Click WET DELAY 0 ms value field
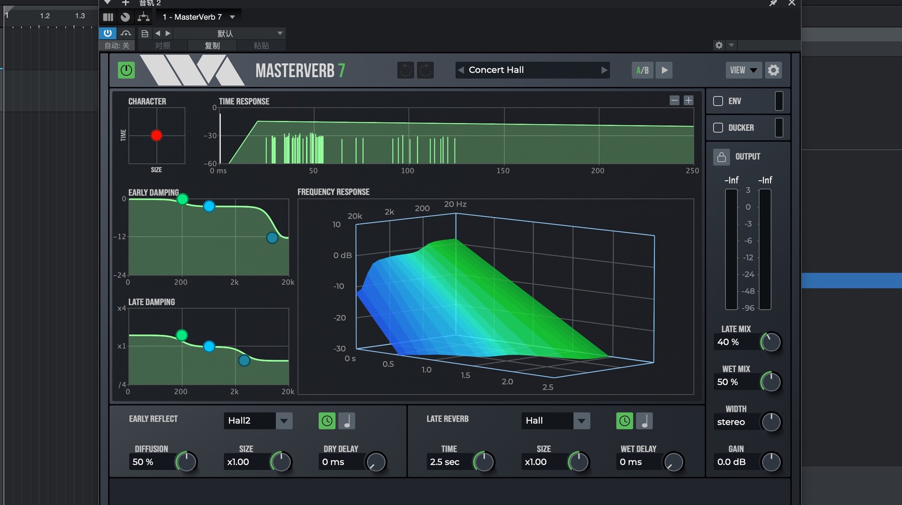Image resolution: width=902 pixels, height=505 pixels. click(638, 462)
